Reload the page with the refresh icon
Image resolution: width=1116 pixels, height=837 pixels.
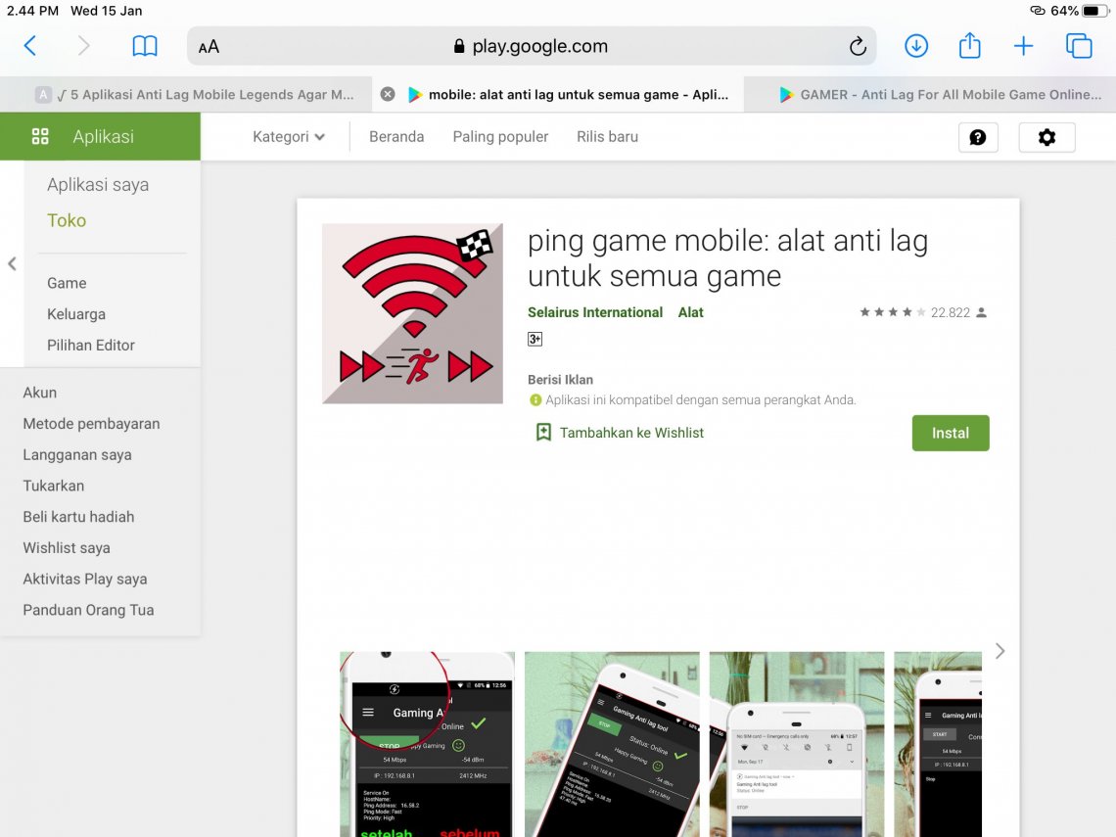tap(858, 46)
